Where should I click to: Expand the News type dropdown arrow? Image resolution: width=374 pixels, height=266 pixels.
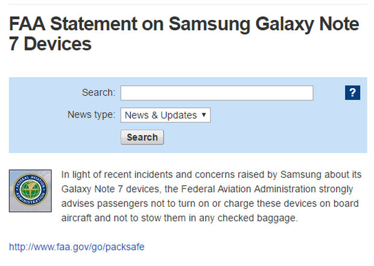pyautogui.click(x=204, y=115)
